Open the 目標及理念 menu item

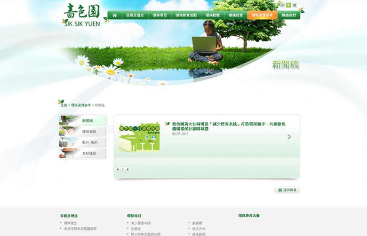(x=135, y=15)
